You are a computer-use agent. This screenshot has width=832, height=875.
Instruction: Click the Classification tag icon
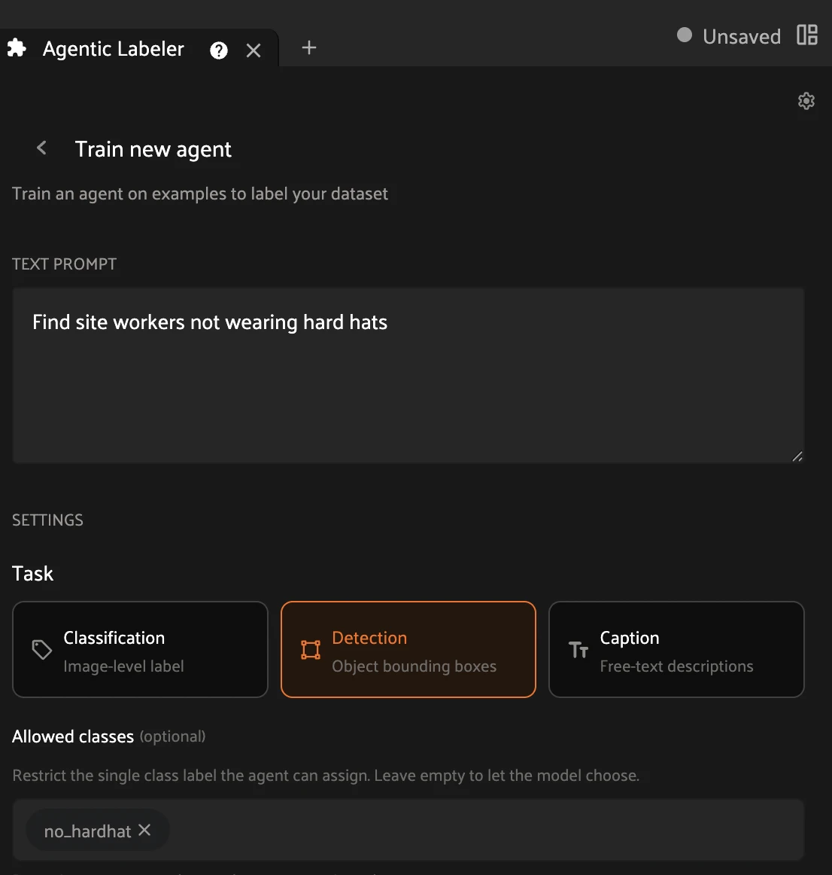pyautogui.click(x=42, y=650)
